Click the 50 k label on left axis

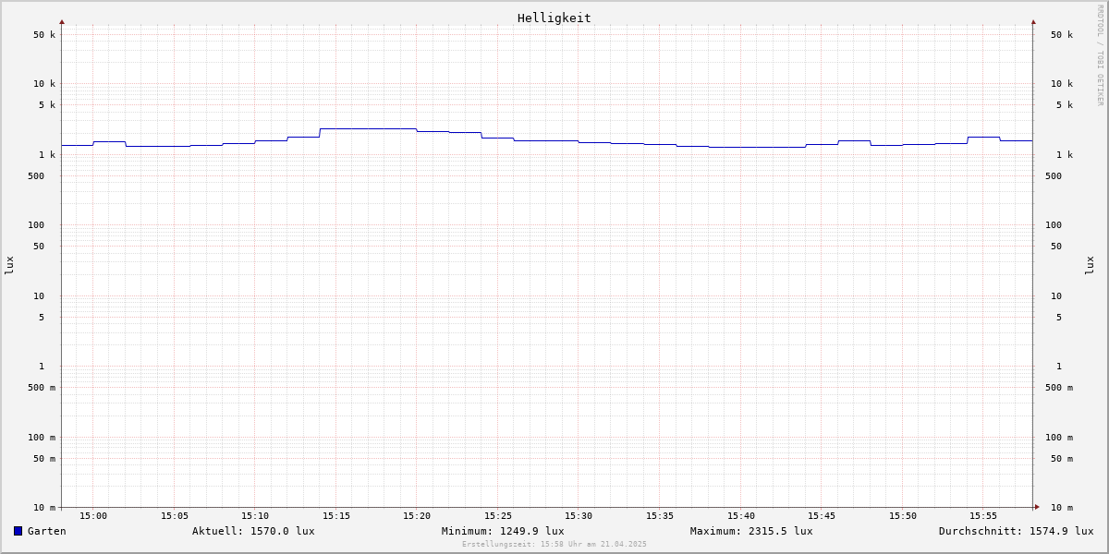(x=44, y=35)
